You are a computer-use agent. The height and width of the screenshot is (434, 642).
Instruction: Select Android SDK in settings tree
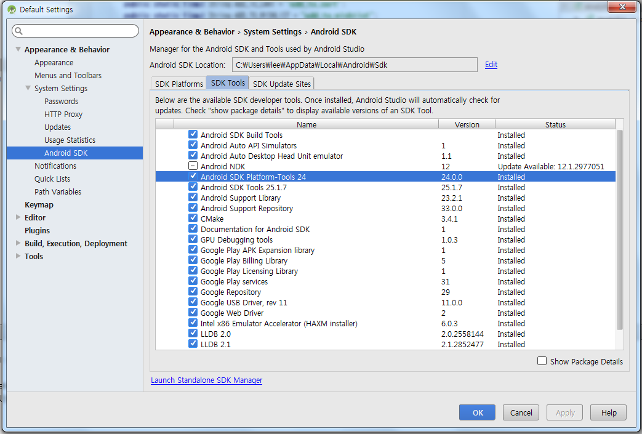click(74, 153)
